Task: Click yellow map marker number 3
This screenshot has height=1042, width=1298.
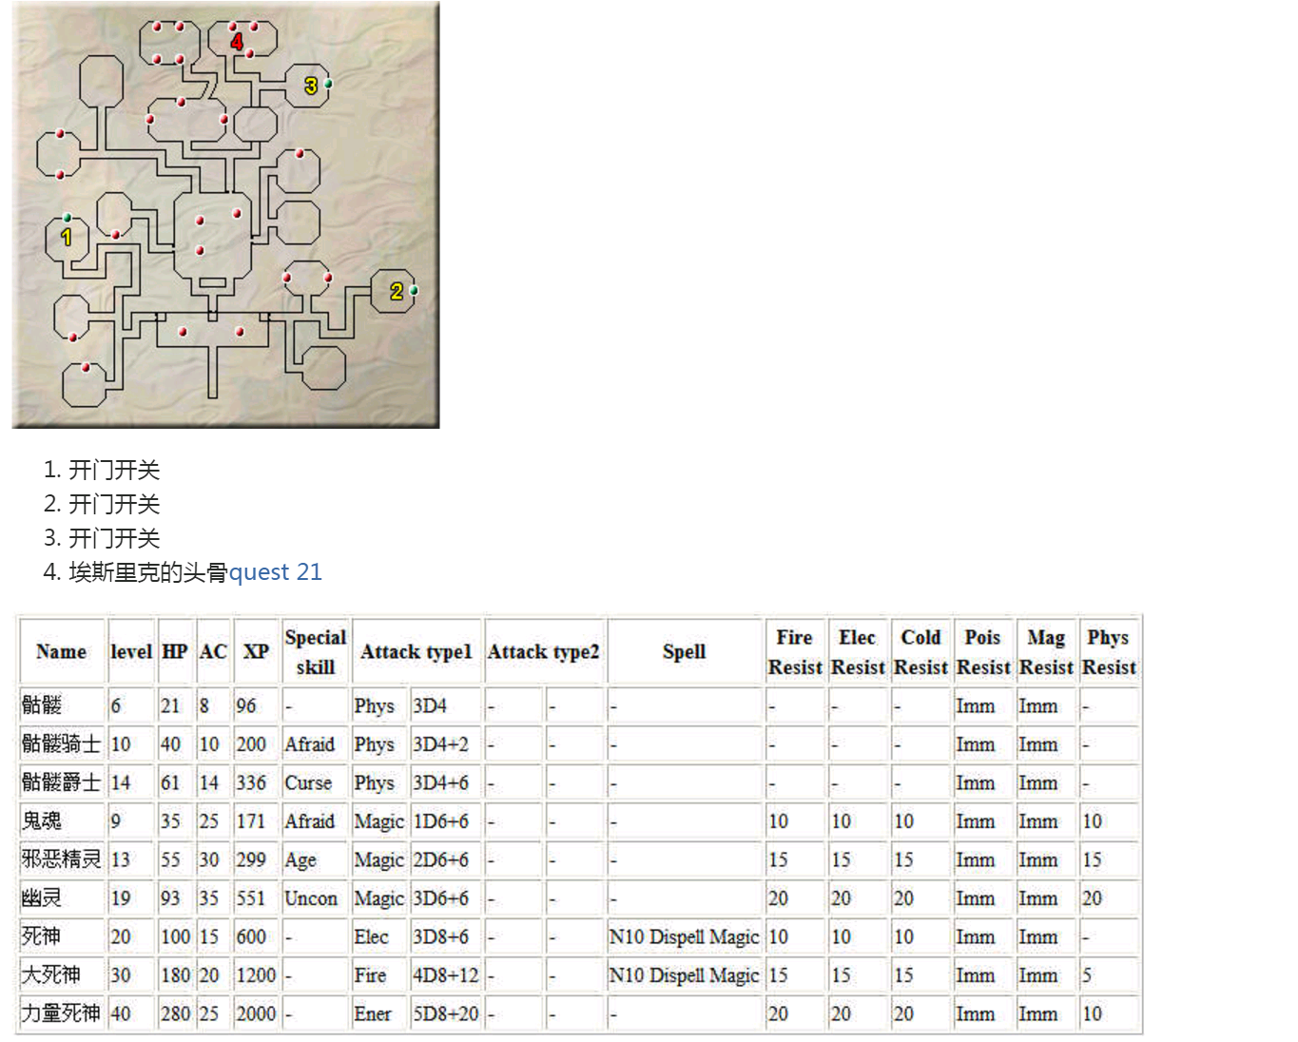Action: click(311, 87)
